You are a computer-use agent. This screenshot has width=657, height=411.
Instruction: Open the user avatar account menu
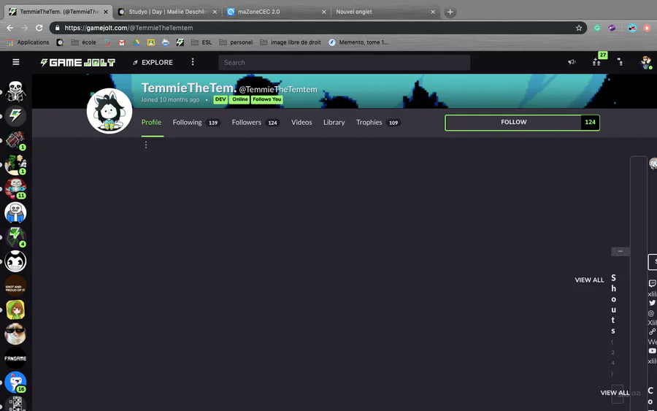[646, 63]
